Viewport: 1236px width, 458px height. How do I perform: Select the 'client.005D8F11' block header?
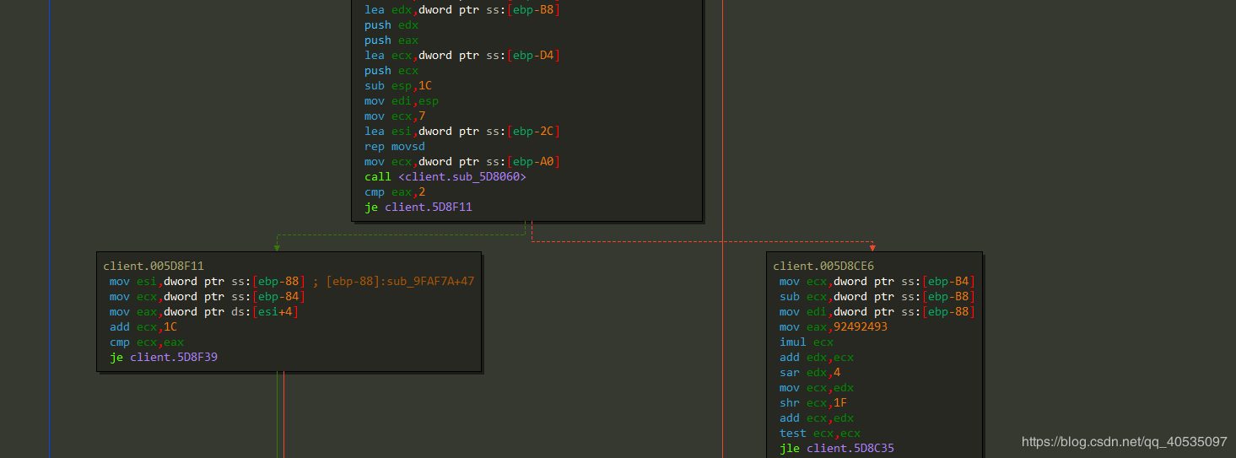[154, 267]
